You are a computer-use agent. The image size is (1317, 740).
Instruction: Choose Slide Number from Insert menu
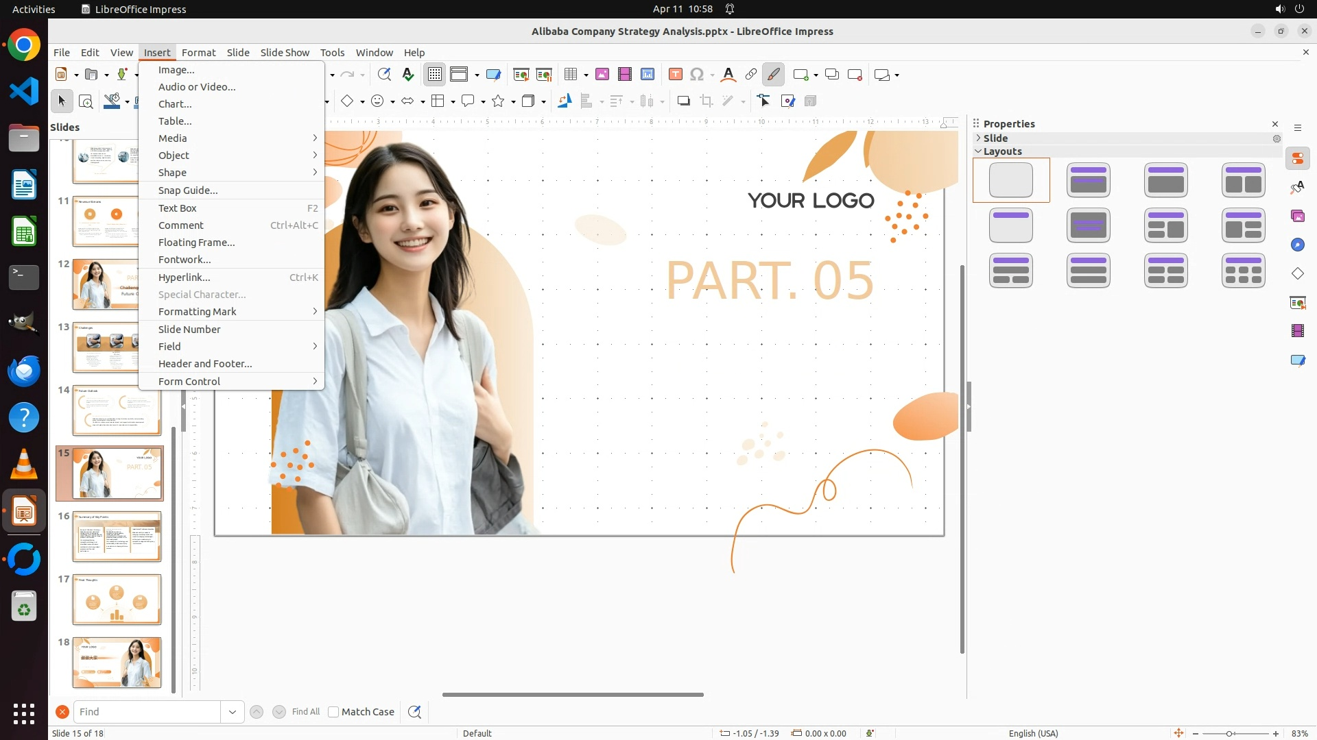point(189,330)
